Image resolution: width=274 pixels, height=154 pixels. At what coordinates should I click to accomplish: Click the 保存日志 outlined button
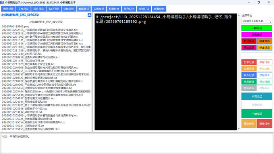point(264,62)
